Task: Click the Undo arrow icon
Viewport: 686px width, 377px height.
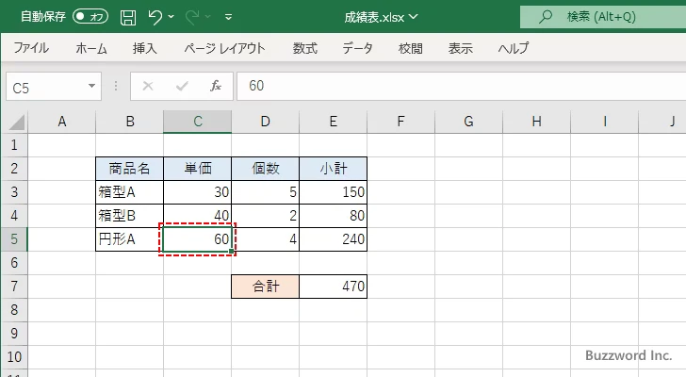Action: [156, 16]
